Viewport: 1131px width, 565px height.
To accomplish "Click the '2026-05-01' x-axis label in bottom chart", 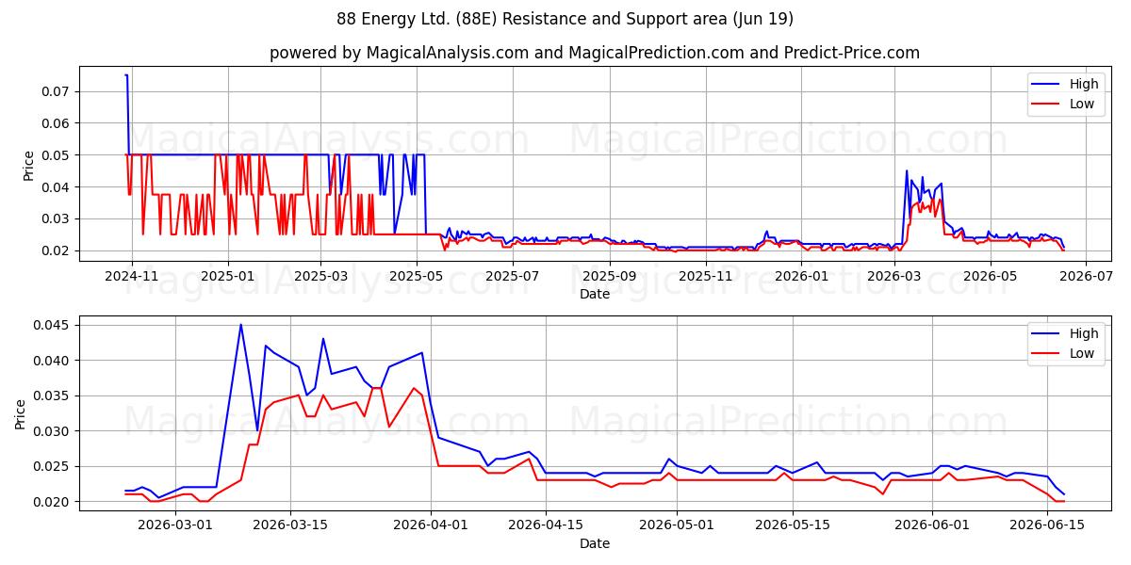I will [678, 525].
